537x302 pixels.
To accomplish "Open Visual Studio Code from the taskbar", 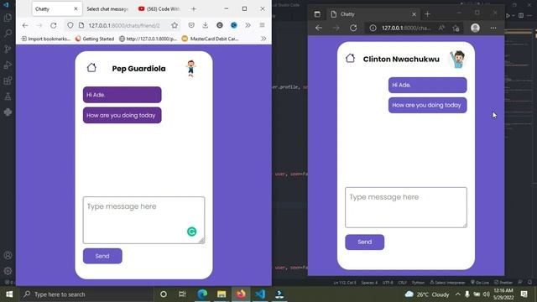I will [260, 294].
